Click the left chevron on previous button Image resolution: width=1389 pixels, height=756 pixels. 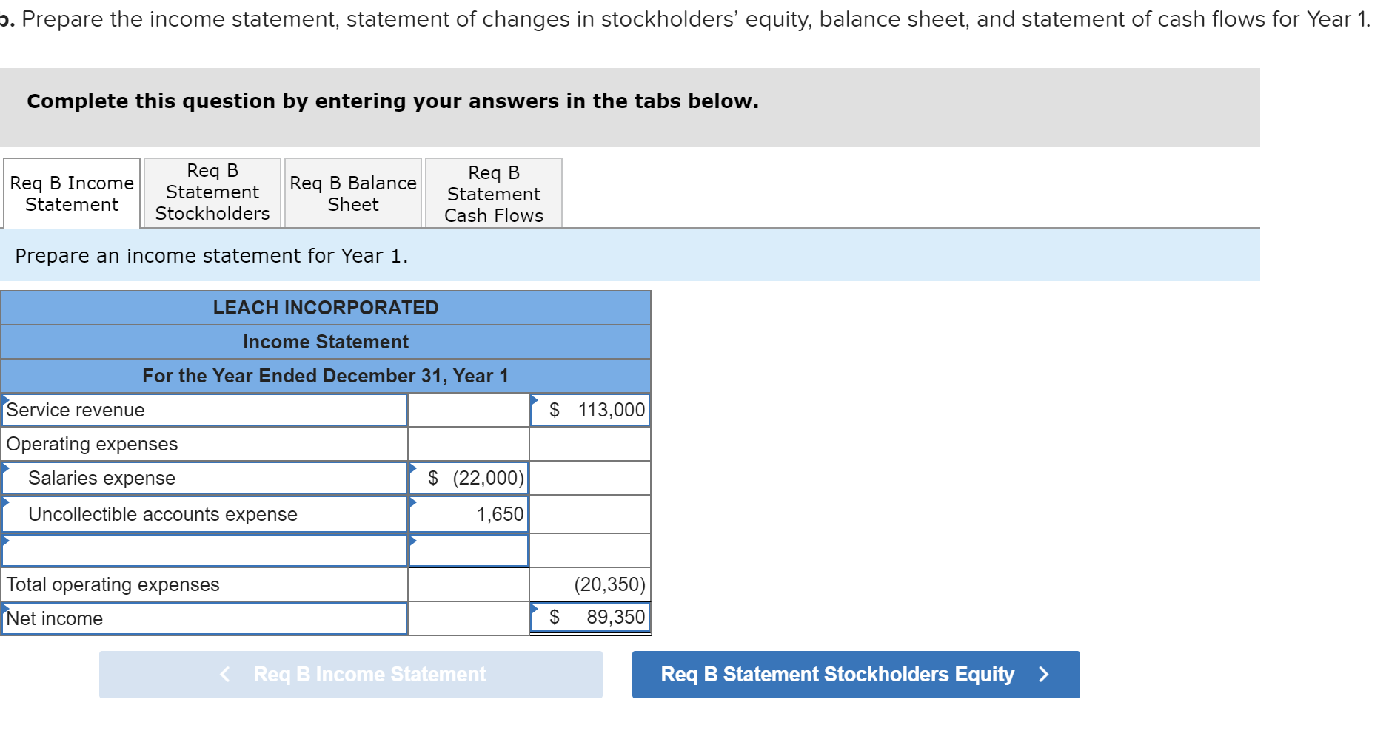point(225,675)
